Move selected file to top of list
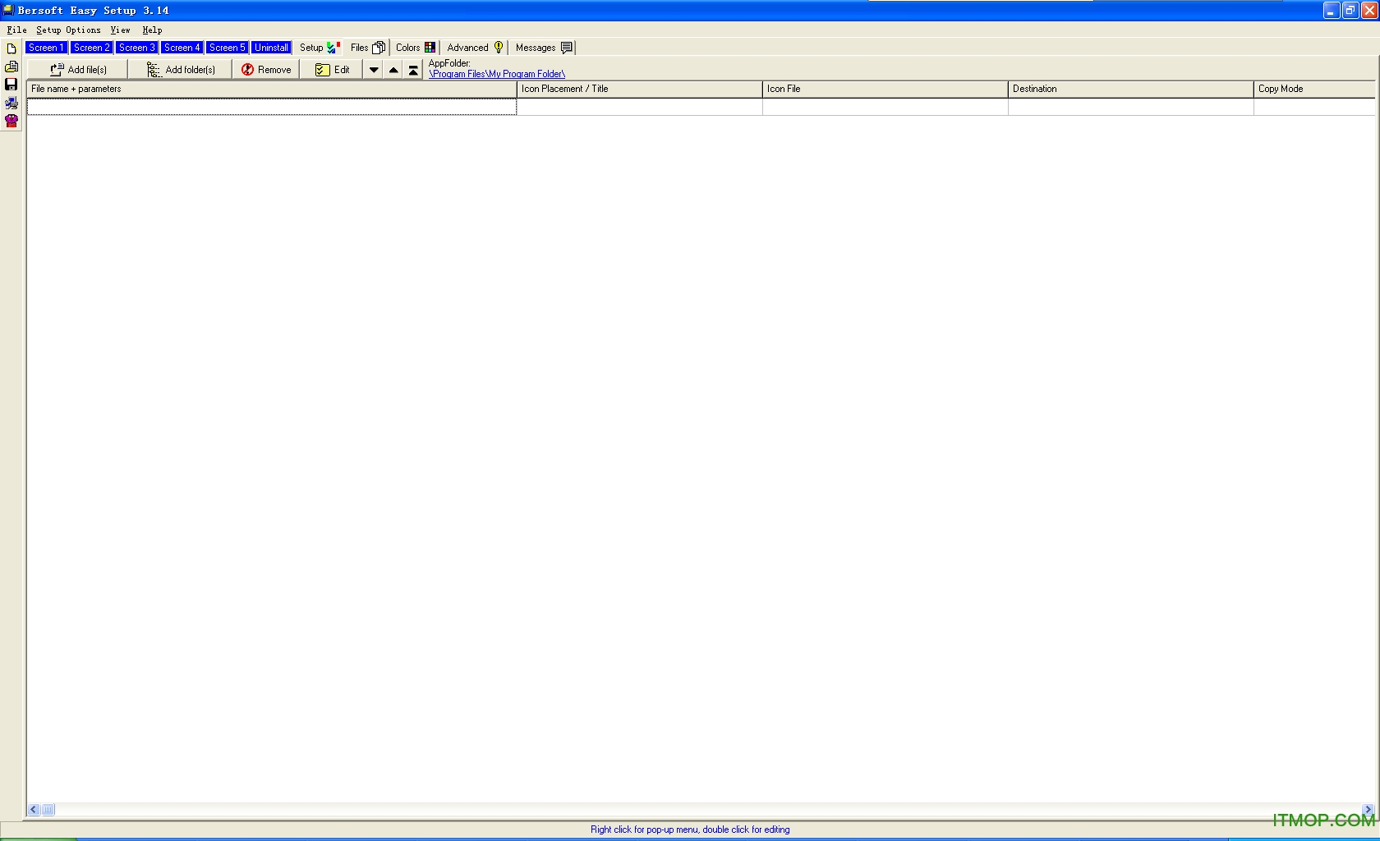The width and height of the screenshot is (1380, 841). click(x=413, y=70)
